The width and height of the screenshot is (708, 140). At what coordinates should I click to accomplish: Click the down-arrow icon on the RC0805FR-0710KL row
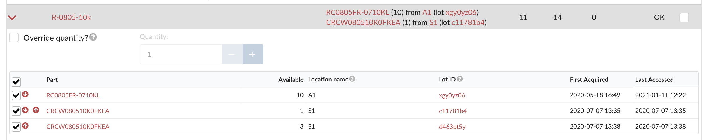click(25, 94)
